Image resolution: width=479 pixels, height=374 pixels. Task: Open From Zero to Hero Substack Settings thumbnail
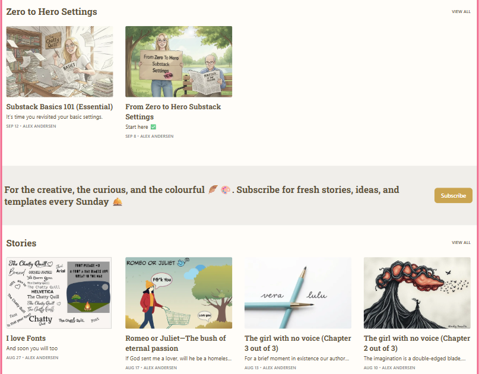(x=179, y=61)
